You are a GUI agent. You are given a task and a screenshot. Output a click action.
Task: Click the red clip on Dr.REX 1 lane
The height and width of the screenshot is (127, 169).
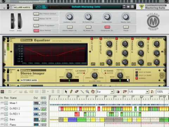(77, 114)
